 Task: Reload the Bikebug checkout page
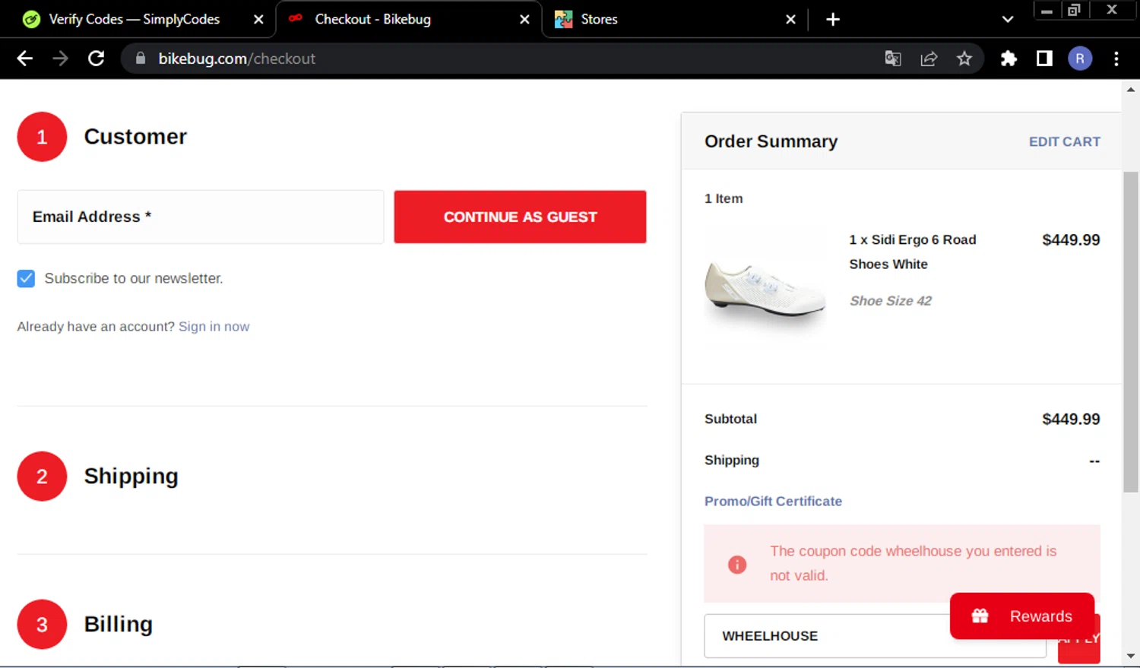(x=96, y=59)
